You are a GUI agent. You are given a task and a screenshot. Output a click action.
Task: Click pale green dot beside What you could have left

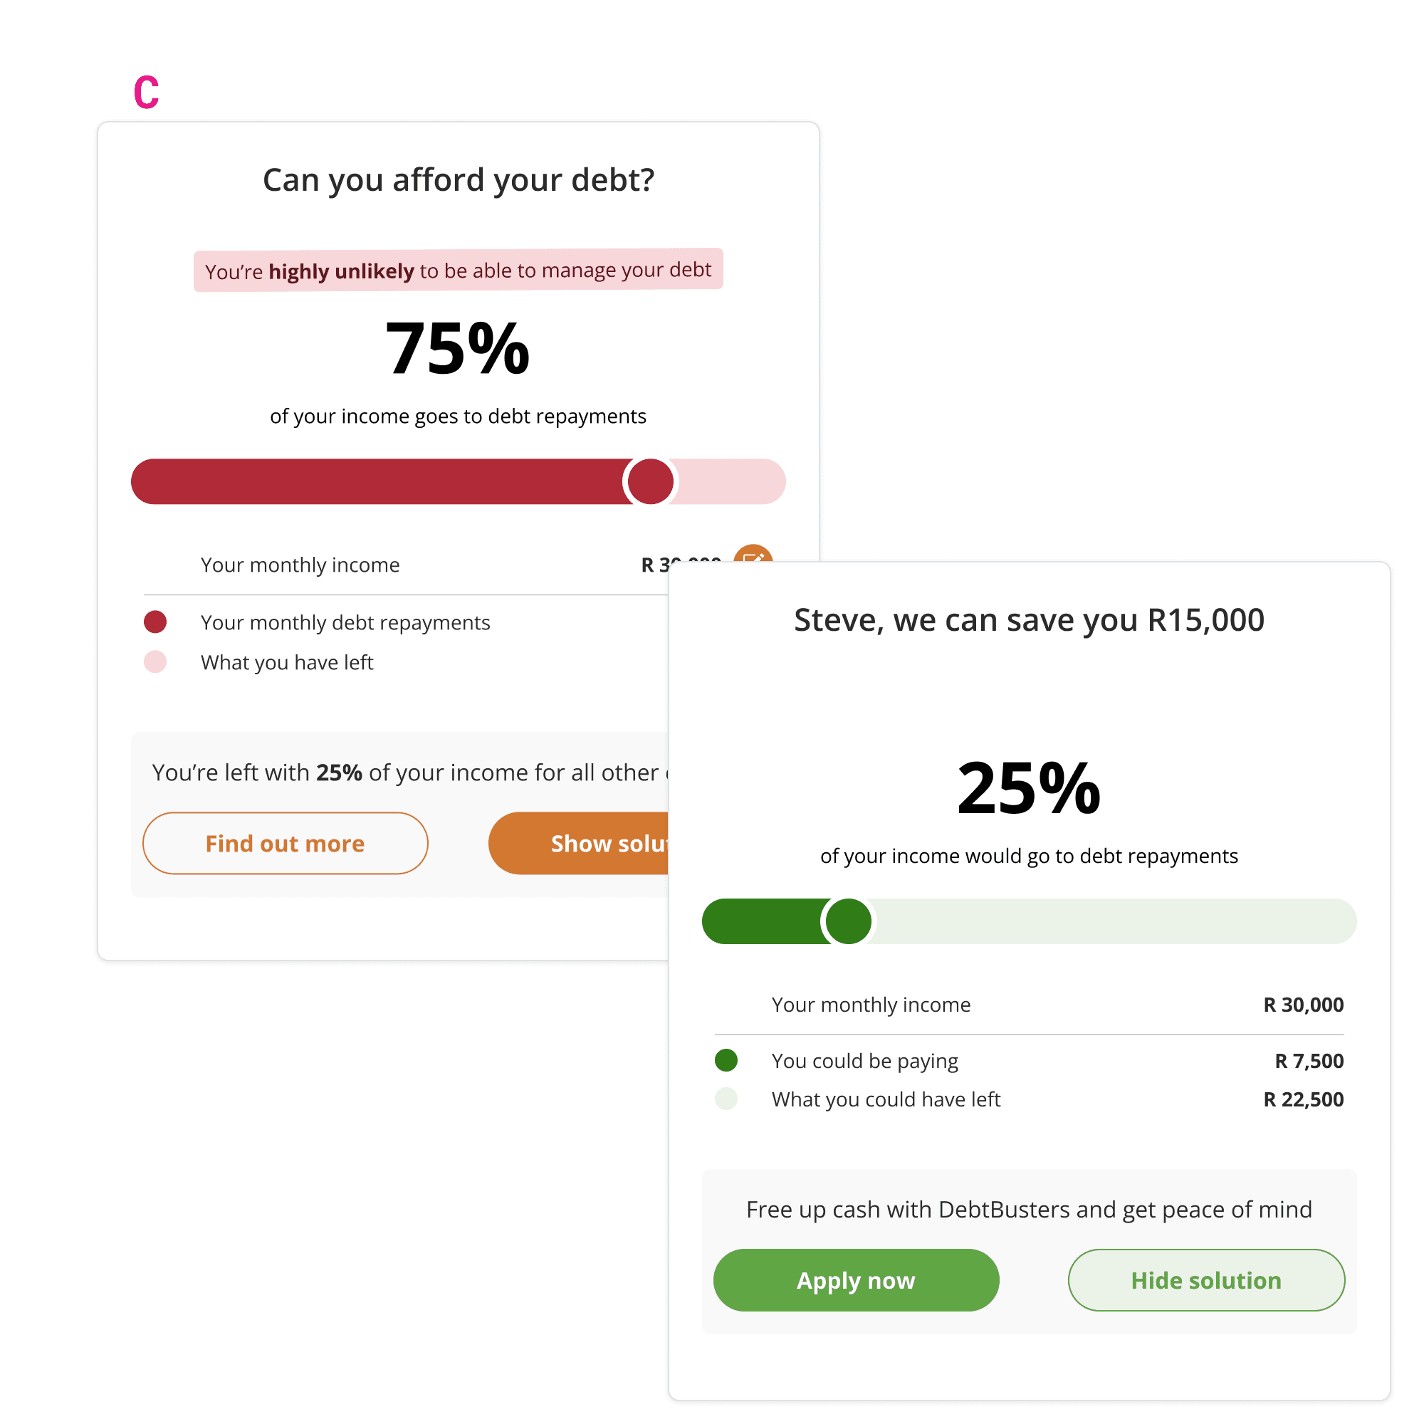[726, 1099]
